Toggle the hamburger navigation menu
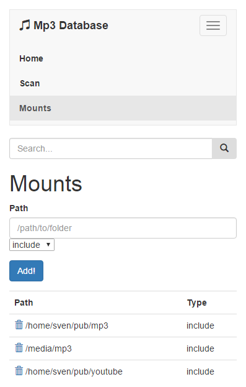The height and width of the screenshot is (387, 246). click(x=213, y=25)
